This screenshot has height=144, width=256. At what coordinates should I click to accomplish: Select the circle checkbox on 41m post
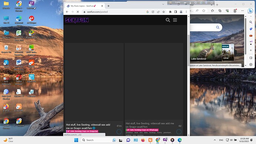119,132
